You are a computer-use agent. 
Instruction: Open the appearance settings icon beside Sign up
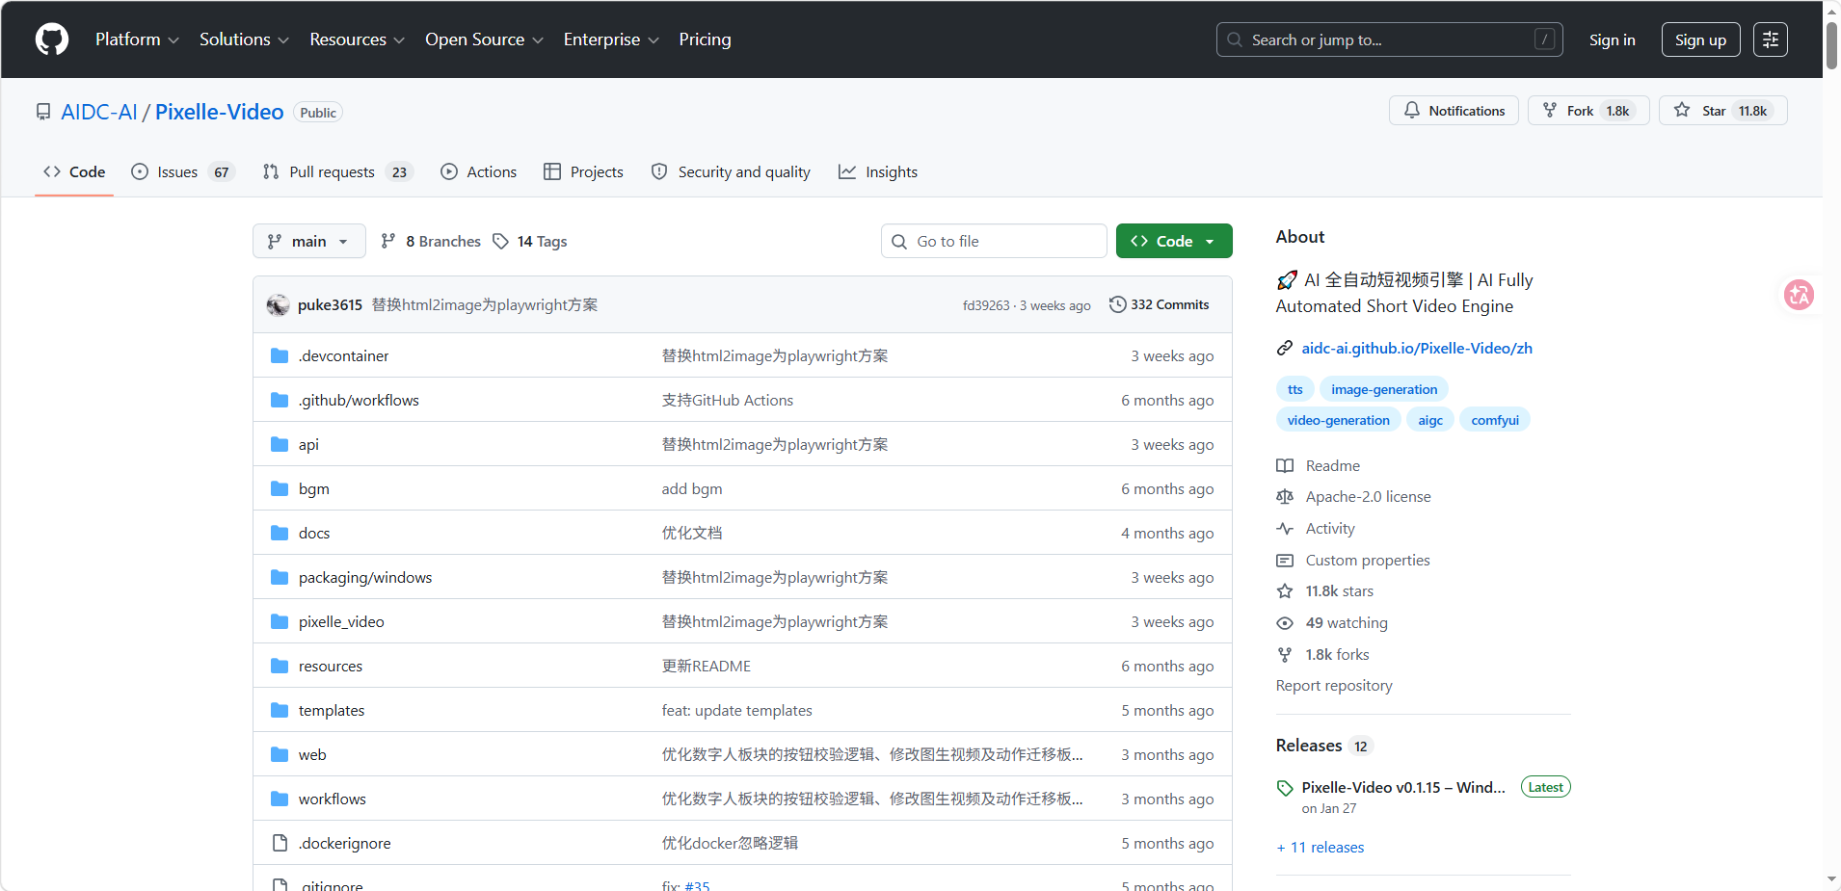click(x=1770, y=39)
